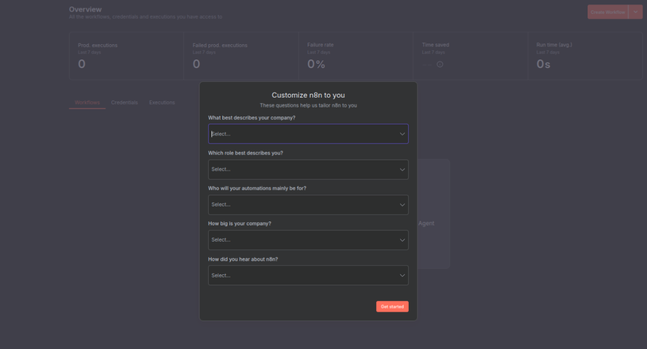Click the Time saved info icon

tap(440, 64)
